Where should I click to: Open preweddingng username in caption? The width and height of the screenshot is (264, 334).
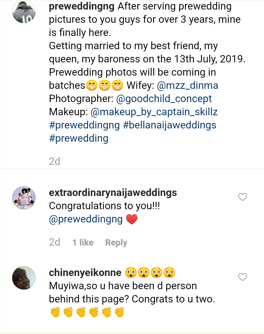(82, 6)
